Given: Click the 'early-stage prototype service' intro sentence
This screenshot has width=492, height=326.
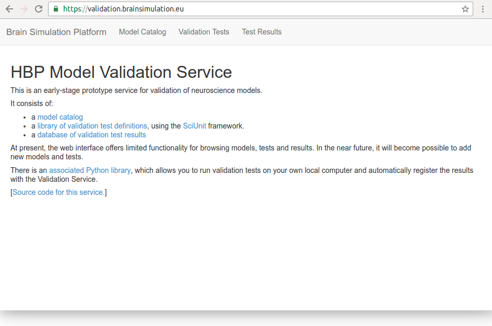Looking at the screenshot, I should (x=136, y=90).
